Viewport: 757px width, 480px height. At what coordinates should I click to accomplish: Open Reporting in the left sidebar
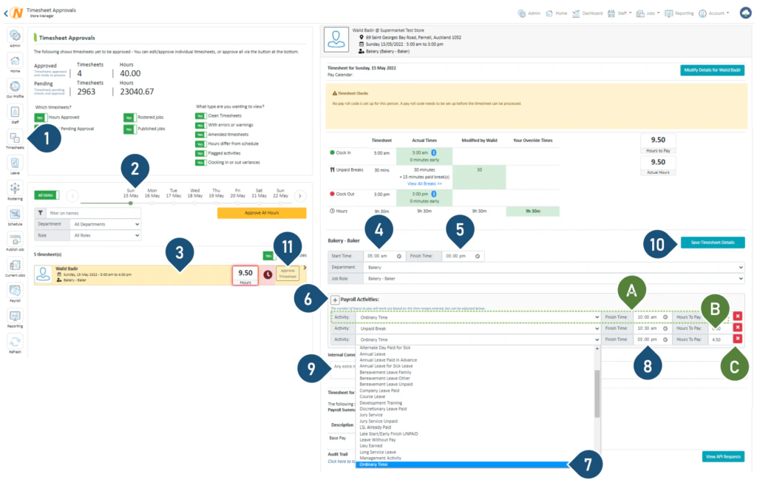click(x=15, y=317)
